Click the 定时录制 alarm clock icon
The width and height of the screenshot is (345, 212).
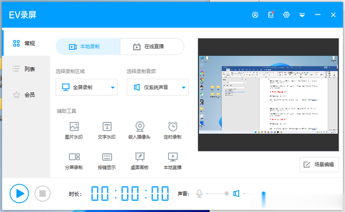(x=172, y=126)
